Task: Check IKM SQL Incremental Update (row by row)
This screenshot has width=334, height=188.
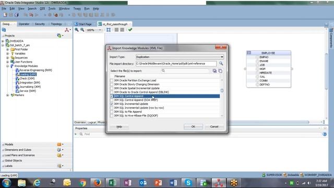Action: [112, 108]
